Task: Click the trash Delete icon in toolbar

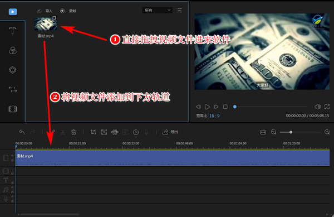Action: [x=73, y=132]
